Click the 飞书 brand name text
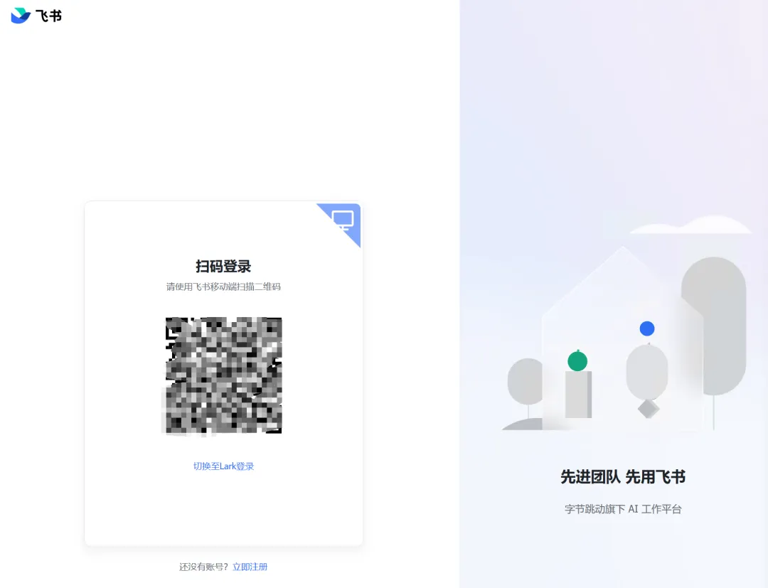Image resolution: width=768 pixels, height=588 pixels. pyautogui.click(x=48, y=16)
